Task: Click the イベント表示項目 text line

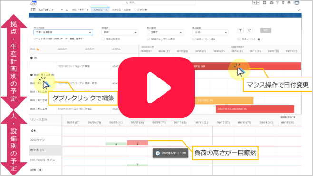Action: (x=58, y=39)
